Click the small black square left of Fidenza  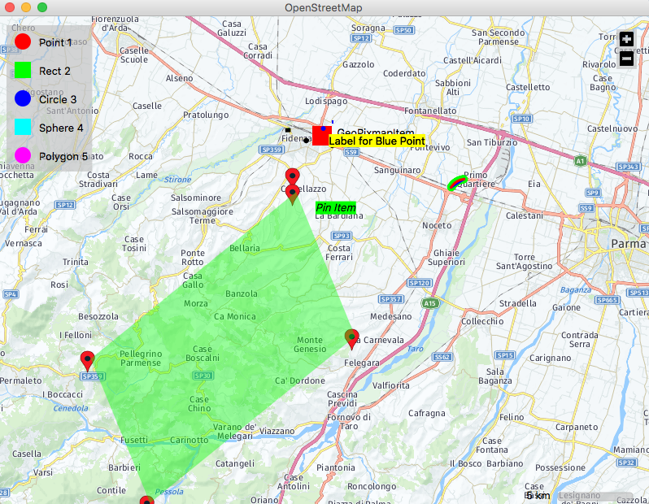288,130
